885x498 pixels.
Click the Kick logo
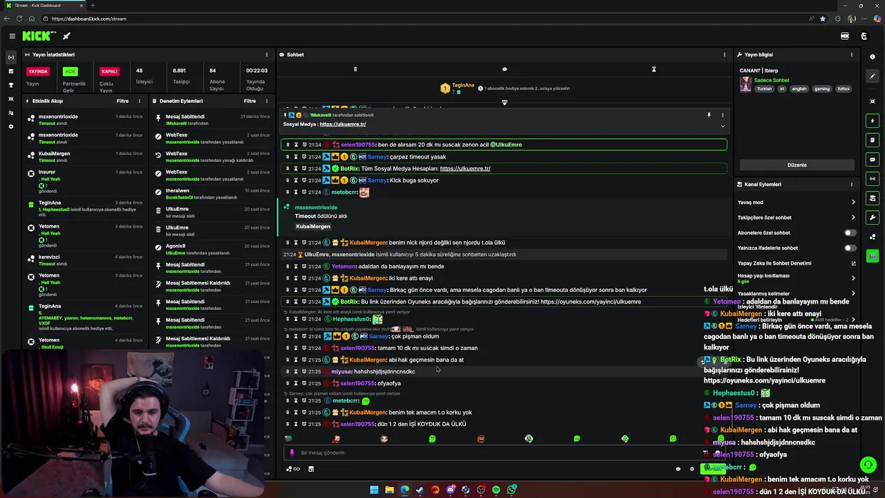point(39,36)
